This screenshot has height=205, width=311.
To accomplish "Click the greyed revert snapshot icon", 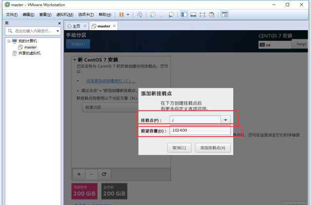I will point(162,15).
